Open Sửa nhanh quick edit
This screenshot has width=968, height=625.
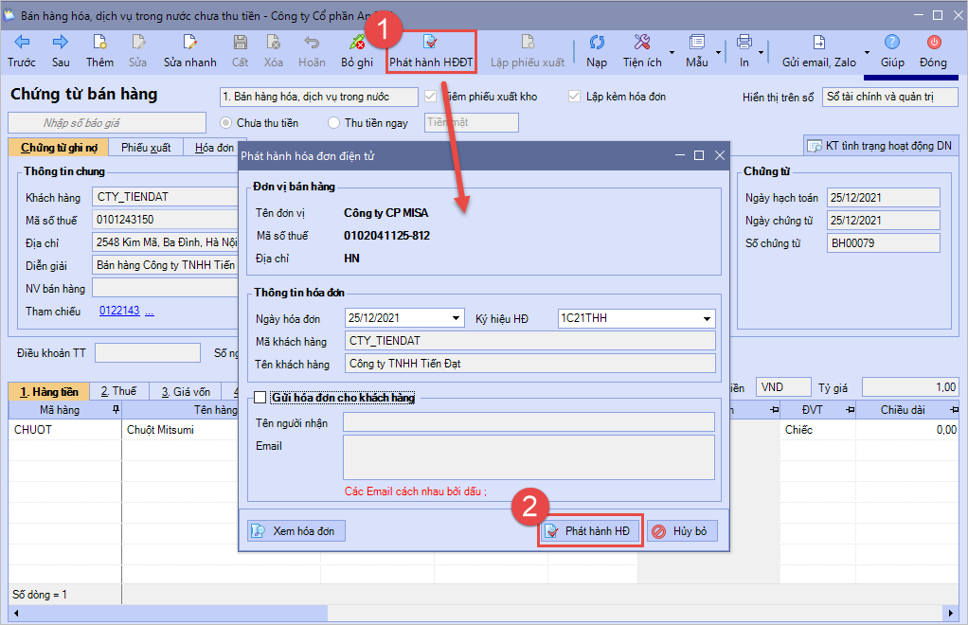(x=190, y=51)
